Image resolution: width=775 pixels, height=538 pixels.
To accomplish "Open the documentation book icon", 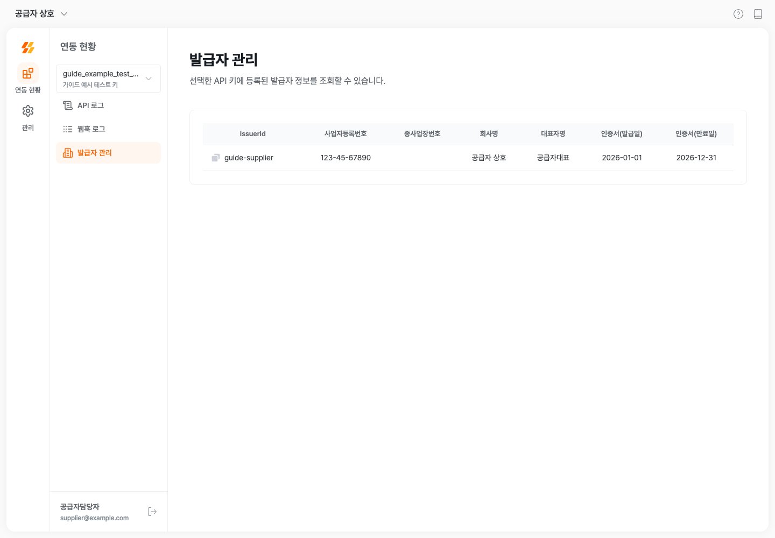I will 758,14.
